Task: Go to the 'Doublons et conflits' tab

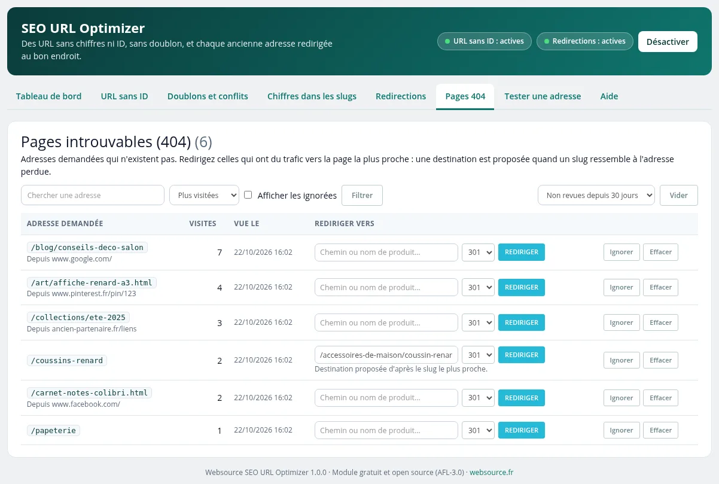Action: point(208,96)
